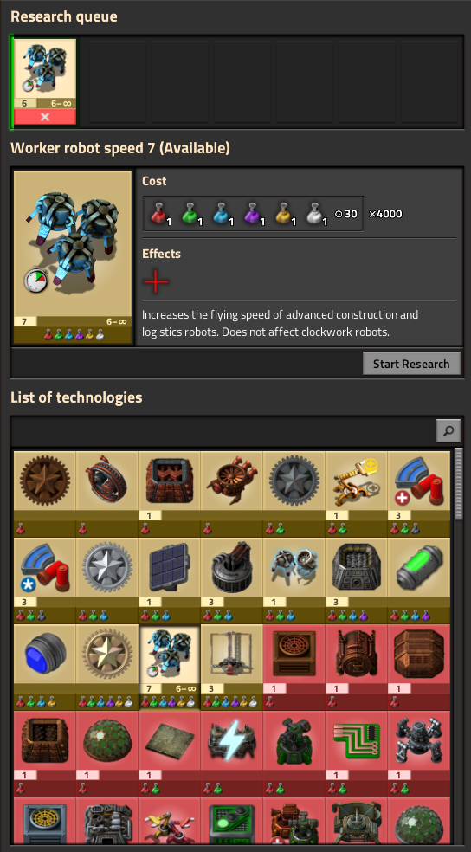This screenshot has height=852, width=471.
Task: Click the technology list scrollbar handle
Action: 459,482
